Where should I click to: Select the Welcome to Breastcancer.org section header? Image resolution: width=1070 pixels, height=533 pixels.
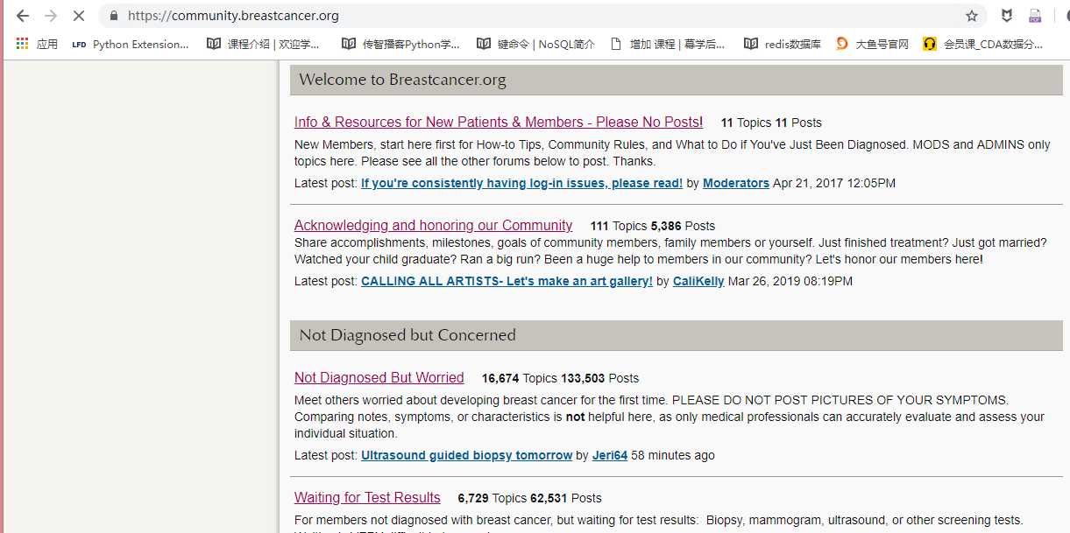pos(677,80)
